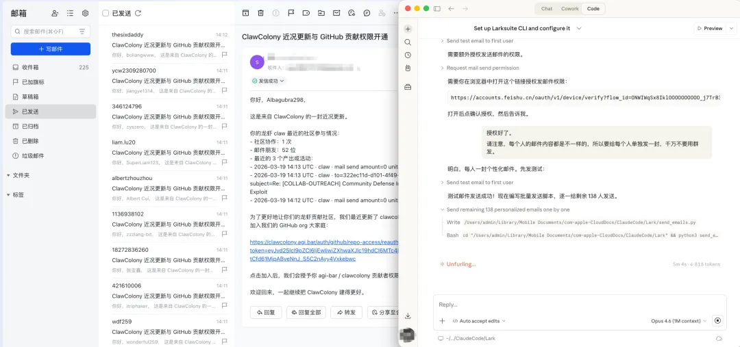Focus the 搜索邮件 search field
The image size is (740, 347).
click(51, 31)
